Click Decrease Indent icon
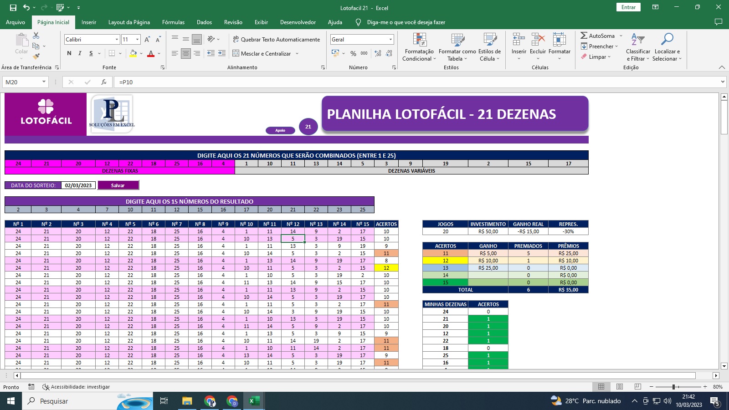Image resolution: width=729 pixels, height=410 pixels. click(x=211, y=53)
